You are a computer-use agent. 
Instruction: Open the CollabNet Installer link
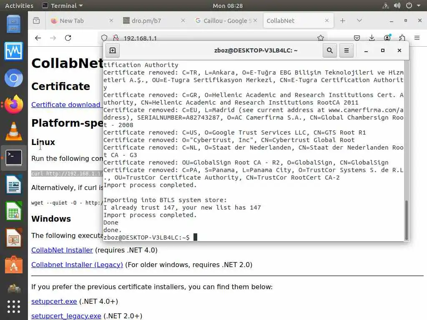point(62,250)
